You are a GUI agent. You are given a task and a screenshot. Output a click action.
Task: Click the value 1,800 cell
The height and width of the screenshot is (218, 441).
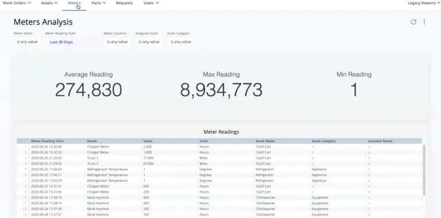[148, 152]
